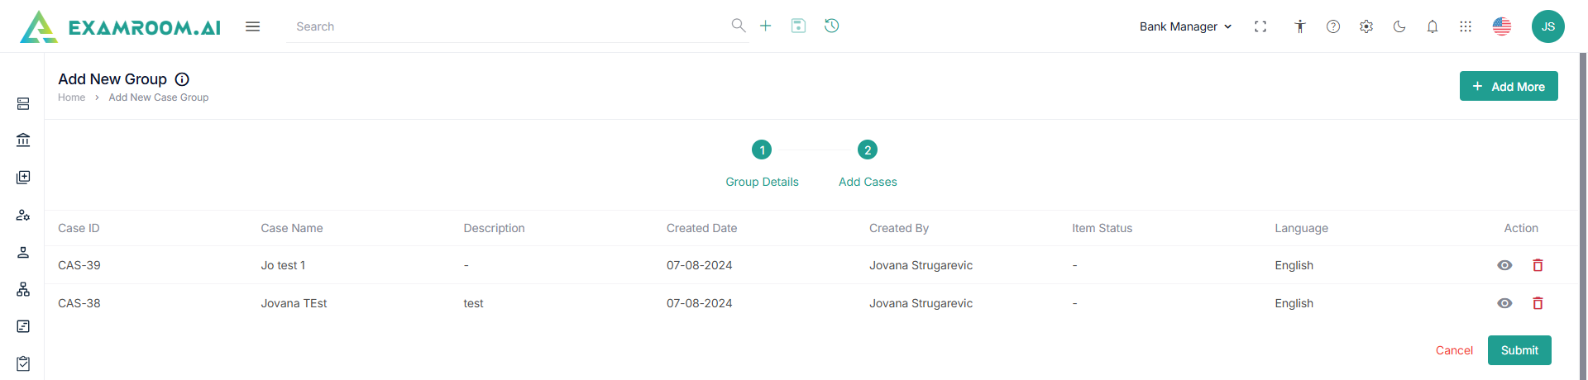Delete case CAS-39 with trash icon
Screen dimensions: 1588x380
click(1538, 265)
